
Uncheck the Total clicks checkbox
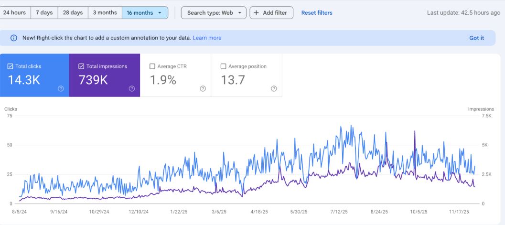pyautogui.click(x=10, y=66)
